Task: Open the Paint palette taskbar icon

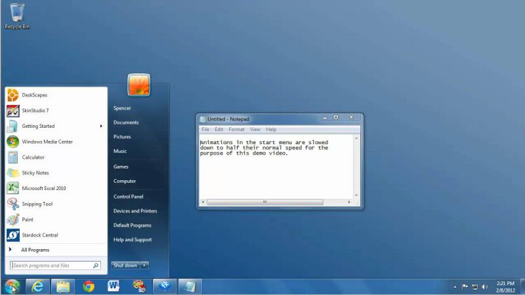Action: [139, 286]
